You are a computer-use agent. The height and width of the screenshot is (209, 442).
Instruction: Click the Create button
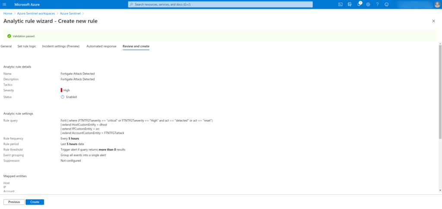point(35,202)
